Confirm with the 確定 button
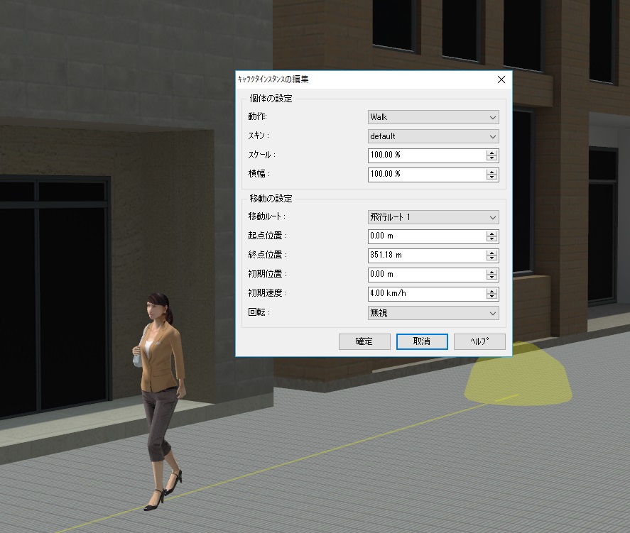The image size is (630, 533). (364, 341)
